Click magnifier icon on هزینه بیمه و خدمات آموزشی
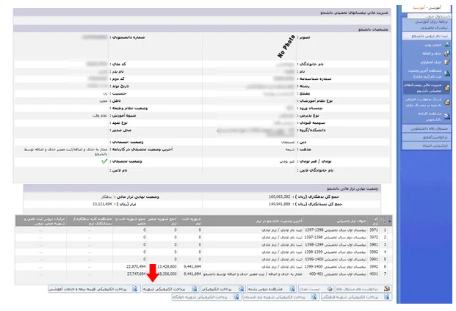 tap(134, 289)
